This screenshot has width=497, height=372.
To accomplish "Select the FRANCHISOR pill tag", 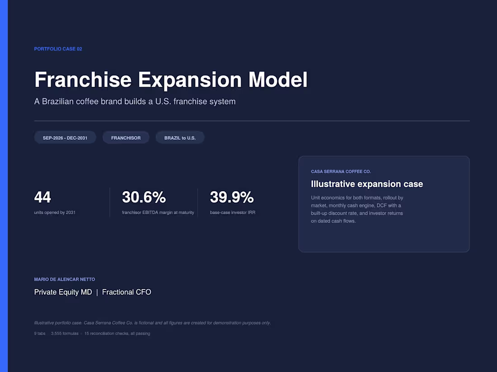I will [126, 138].
